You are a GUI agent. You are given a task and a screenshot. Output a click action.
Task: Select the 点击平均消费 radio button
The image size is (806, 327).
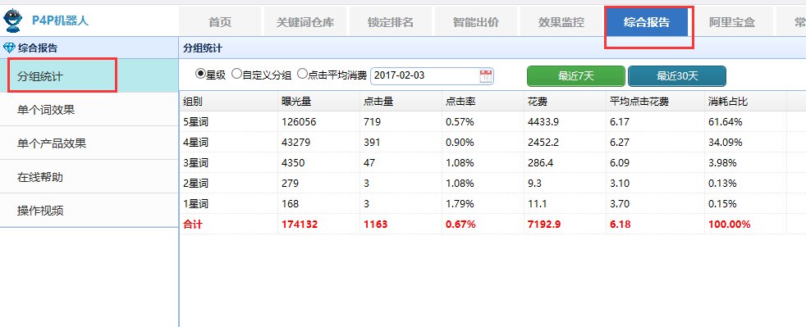(302, 75)
